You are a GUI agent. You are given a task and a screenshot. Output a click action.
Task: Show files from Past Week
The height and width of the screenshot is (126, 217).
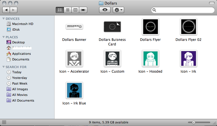click(17, 83)
